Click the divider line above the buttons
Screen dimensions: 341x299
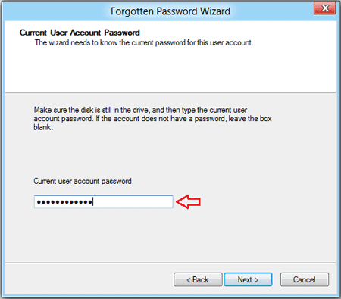[x=170, y=263]
